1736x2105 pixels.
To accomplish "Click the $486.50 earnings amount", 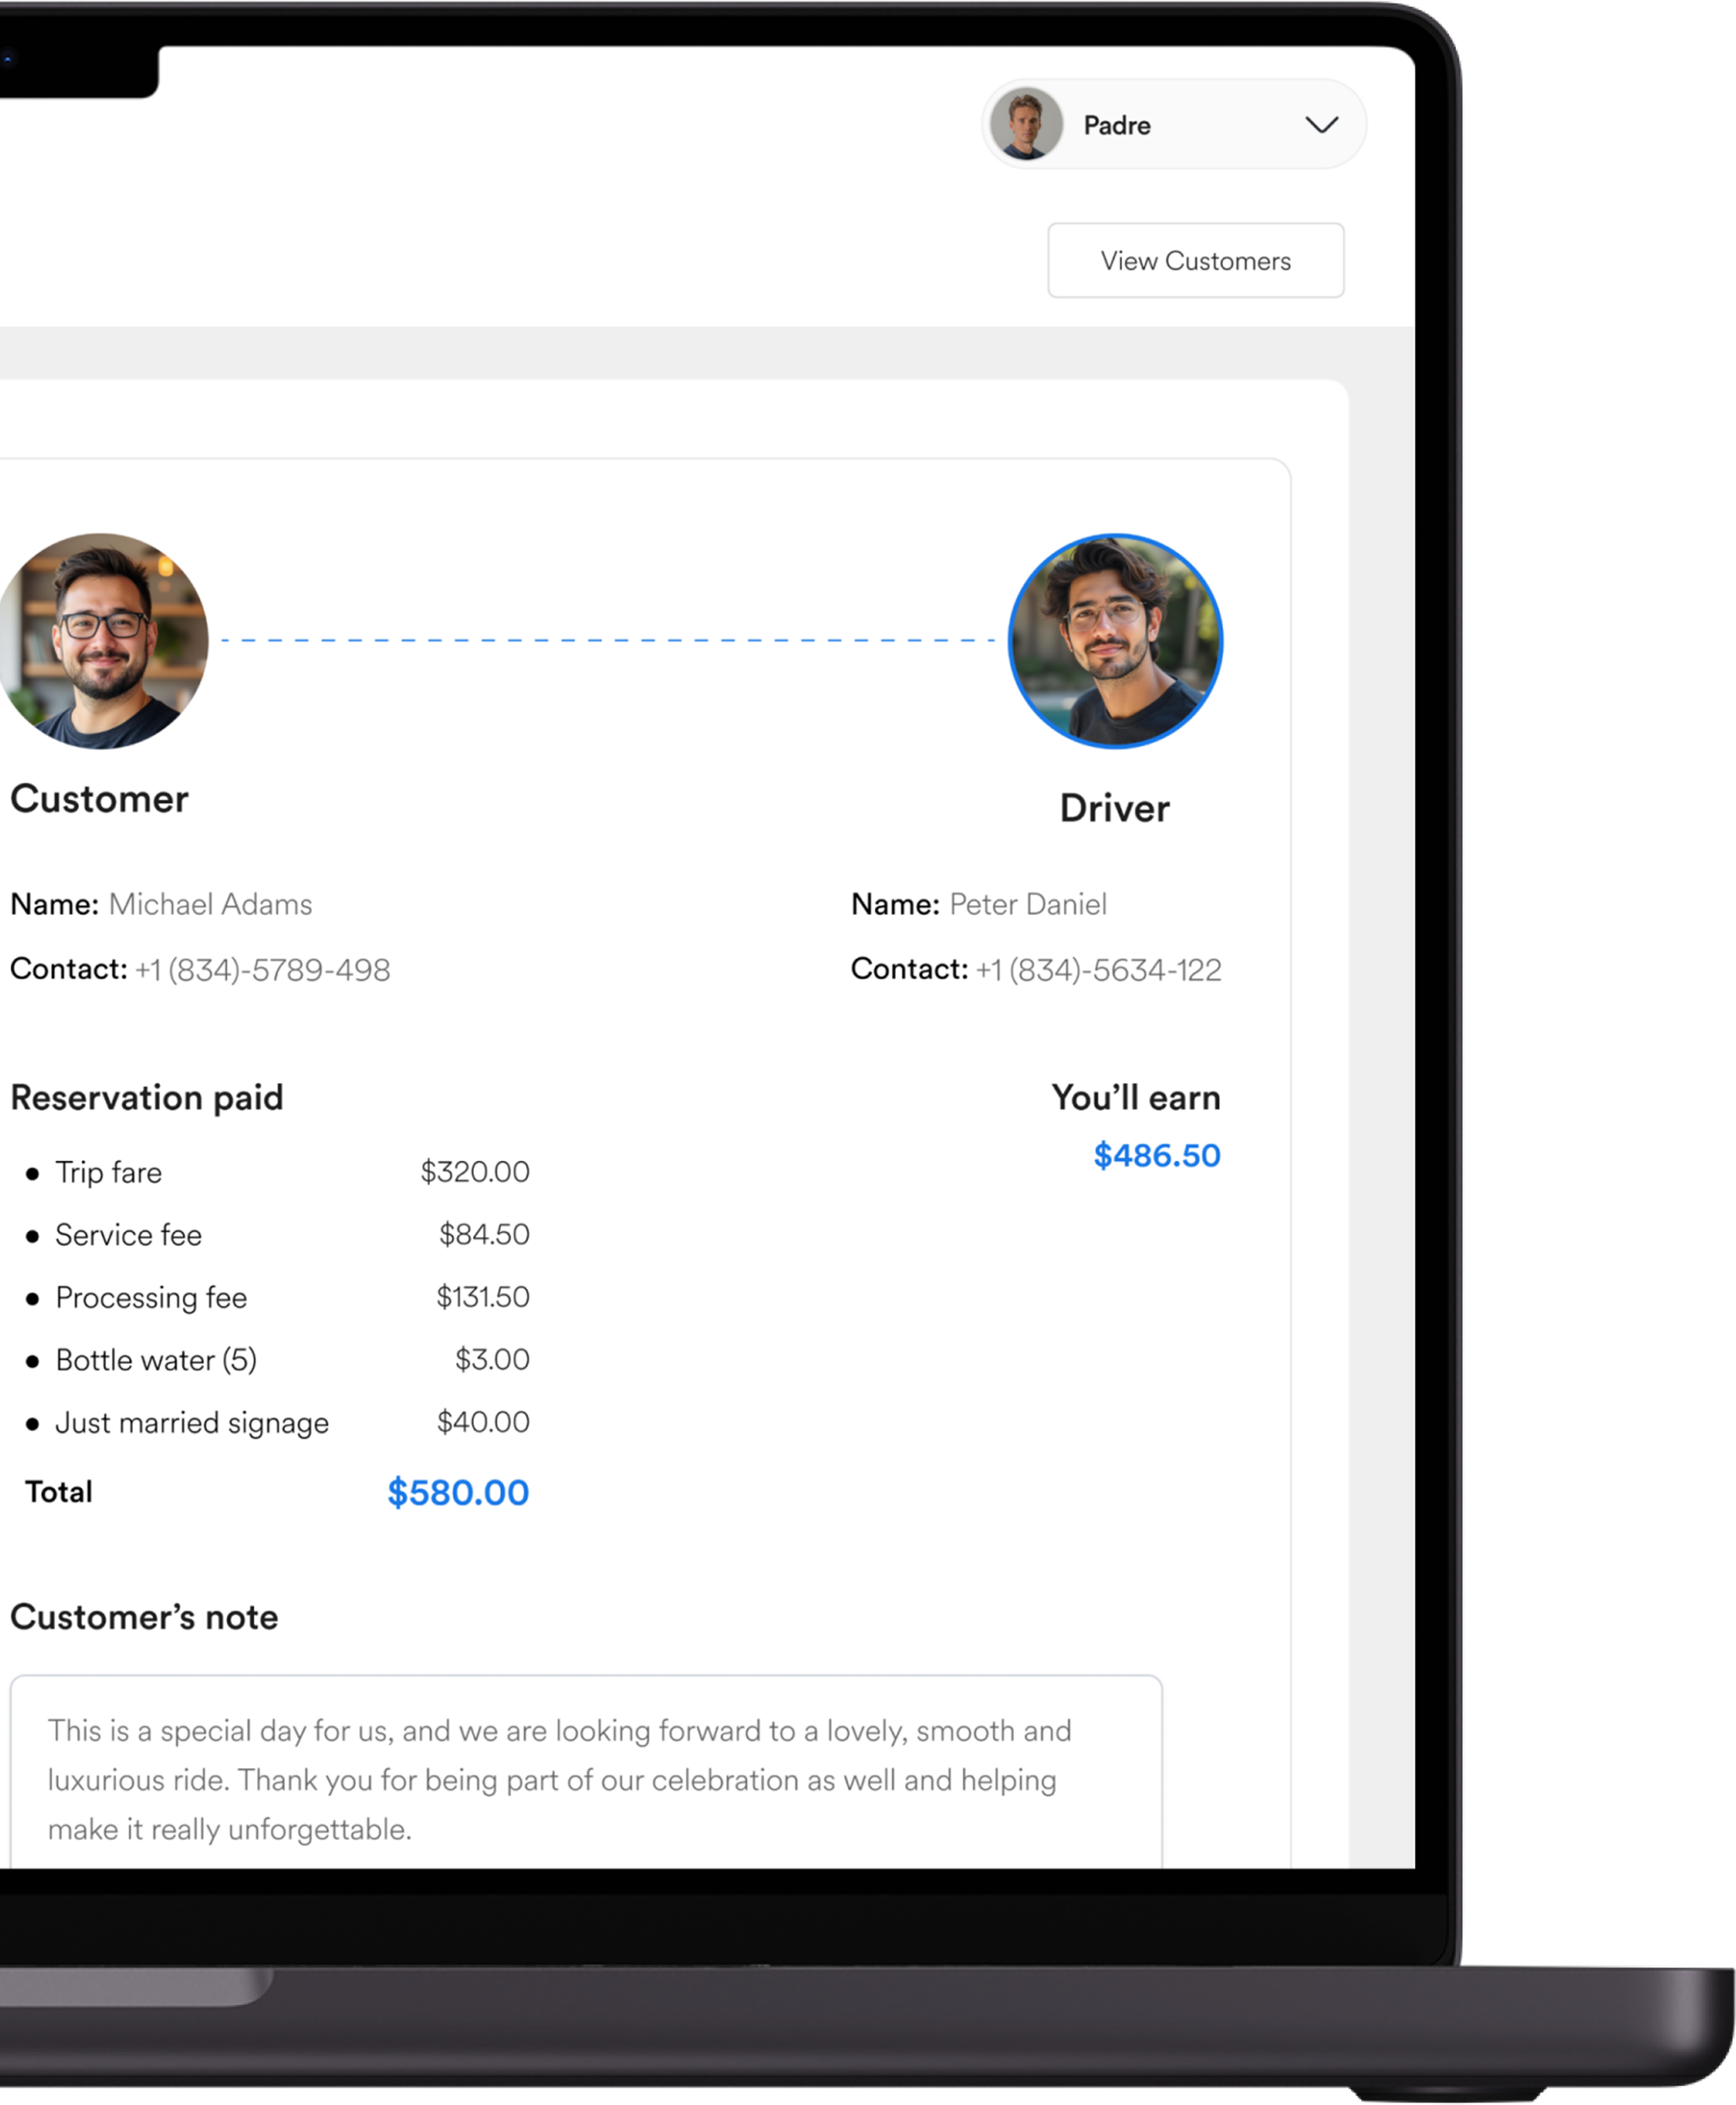I will 1156,1155.
